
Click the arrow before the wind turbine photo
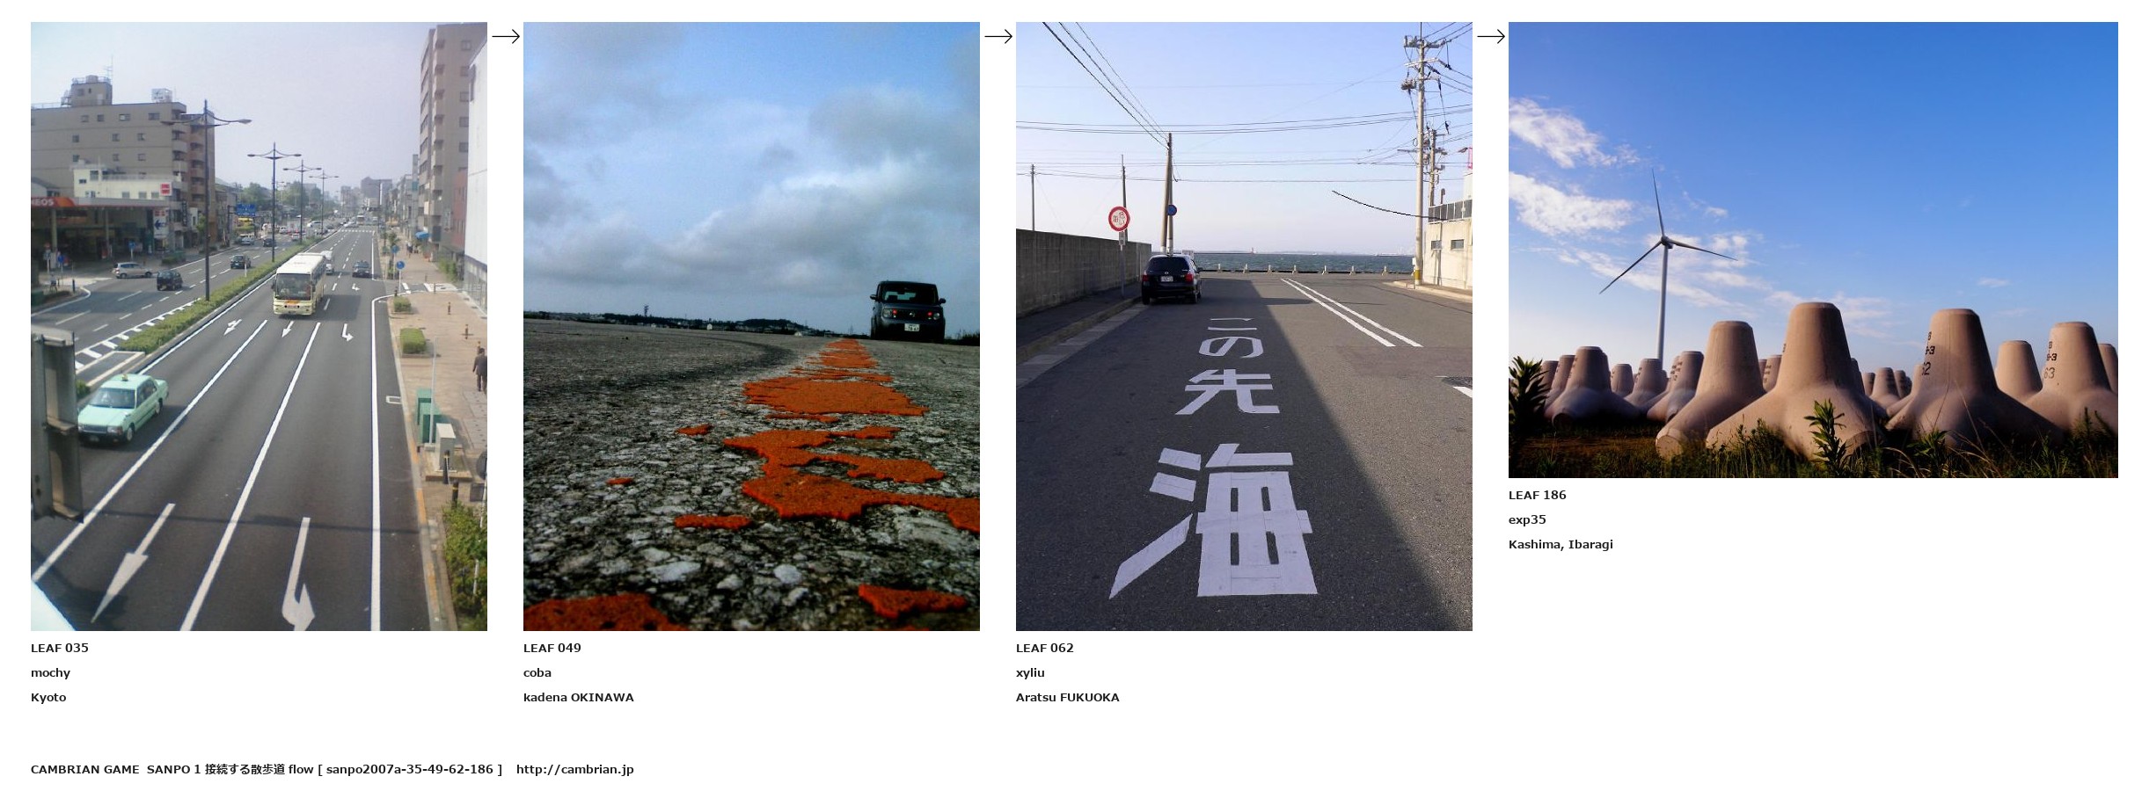[1491, 36]
